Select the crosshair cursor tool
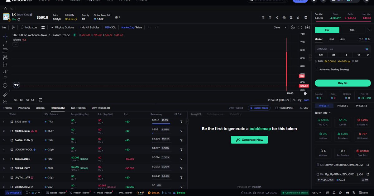374x196 pixels. pyautogui.click(x=5, y=36)
